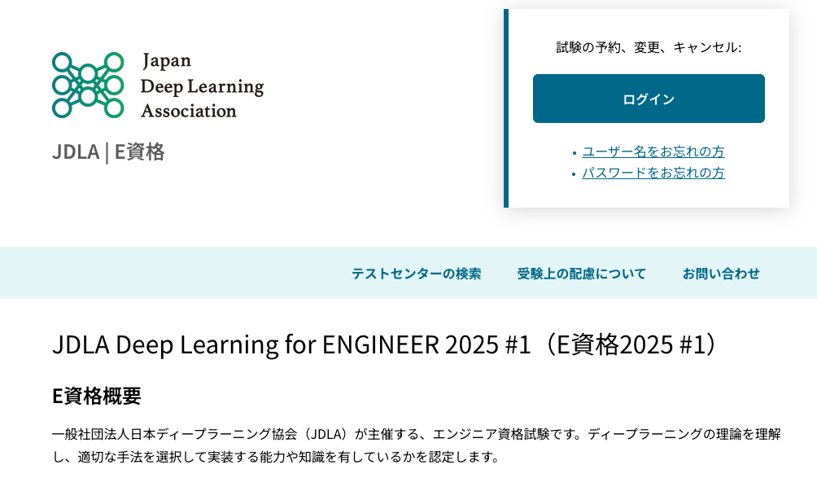Click the JDLA | E資格 site label

point(108,151)
